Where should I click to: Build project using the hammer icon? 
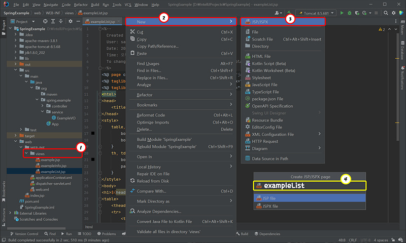click(x=289, y=13)
